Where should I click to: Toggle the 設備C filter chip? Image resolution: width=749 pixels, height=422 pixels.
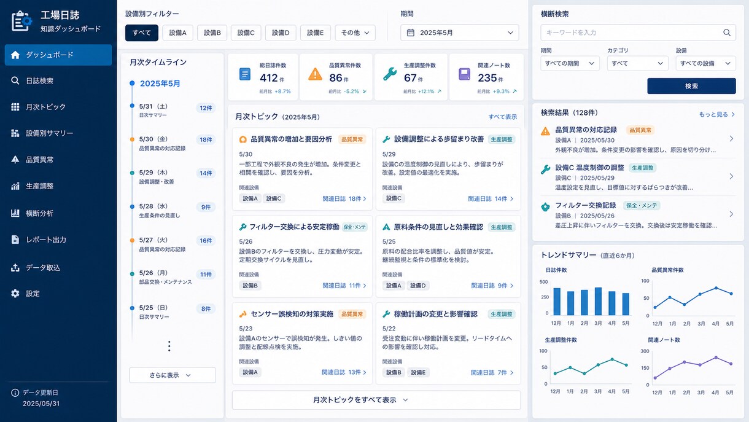tap(246, 33)
